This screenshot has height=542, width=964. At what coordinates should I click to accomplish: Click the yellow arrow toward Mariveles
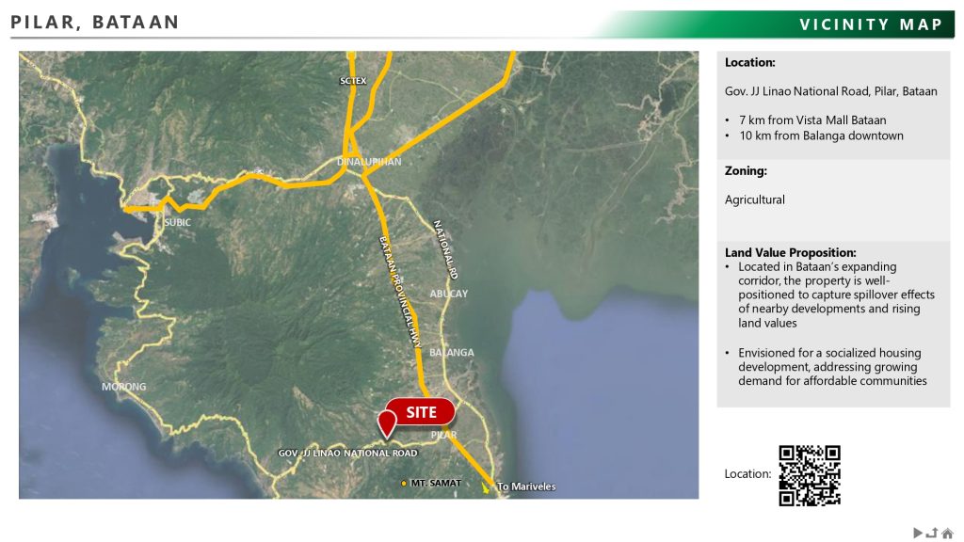(486, 487)
